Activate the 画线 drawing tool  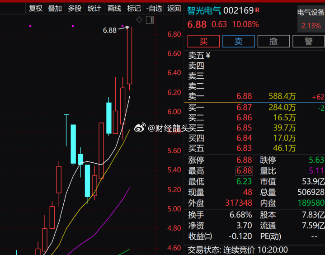click(114, 9)
